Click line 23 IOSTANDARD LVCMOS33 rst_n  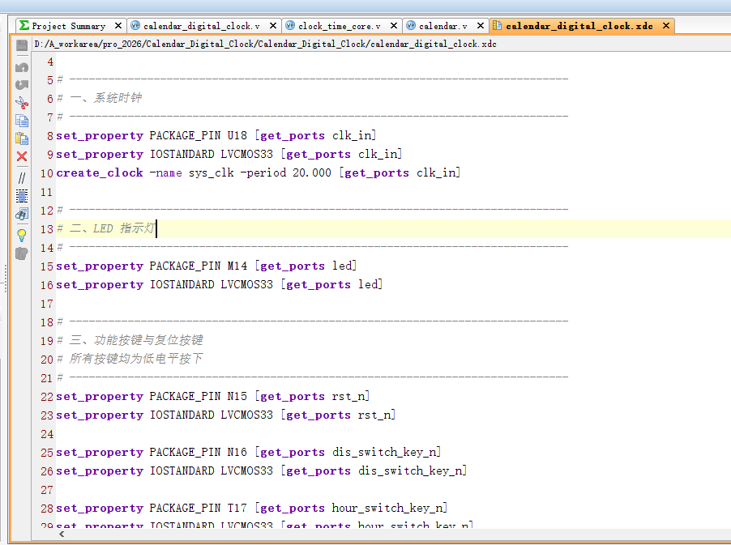coord(225,415)
